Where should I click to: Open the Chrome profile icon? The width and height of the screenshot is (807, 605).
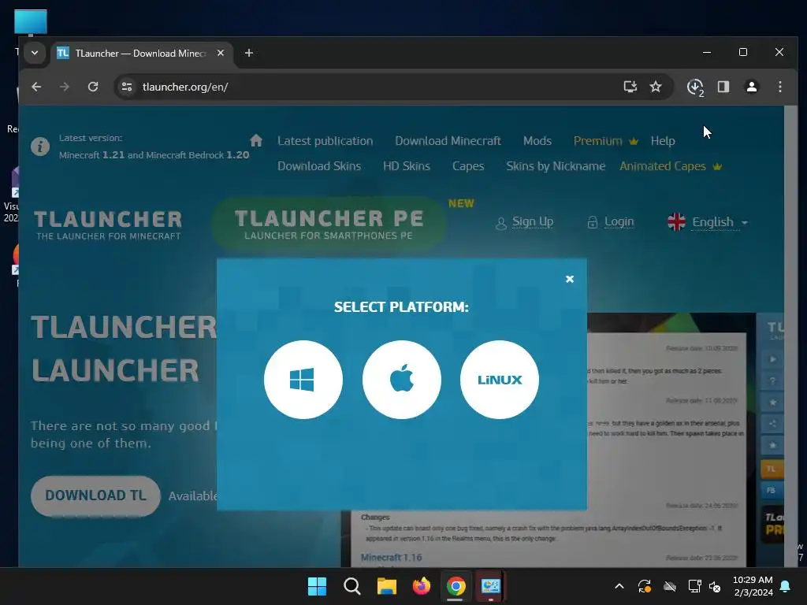[x=751, y=87]
